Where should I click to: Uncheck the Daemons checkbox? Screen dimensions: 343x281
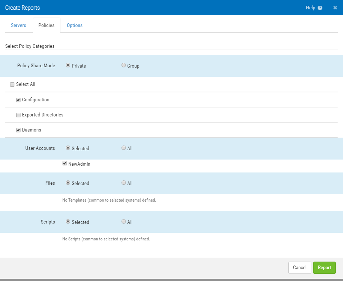(18, 130)
